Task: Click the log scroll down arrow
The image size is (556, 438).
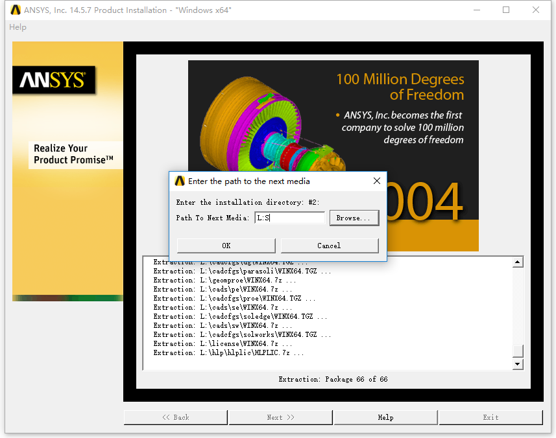Action: (518, 364)
